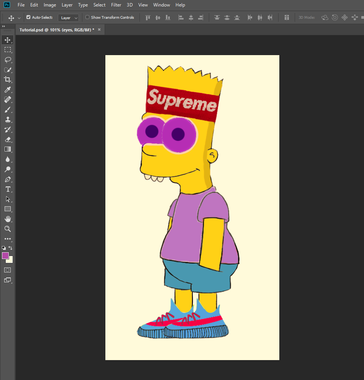364x380 pixels.
Task: Pick the Lasso tool
Action: [7, 60]
